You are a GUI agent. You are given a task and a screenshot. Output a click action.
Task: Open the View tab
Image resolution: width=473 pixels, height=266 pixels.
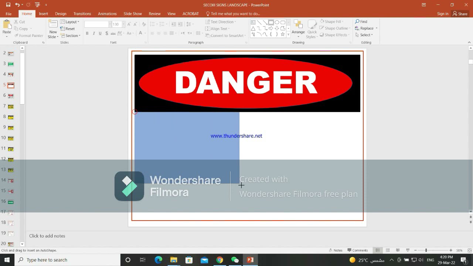[171, 14]
